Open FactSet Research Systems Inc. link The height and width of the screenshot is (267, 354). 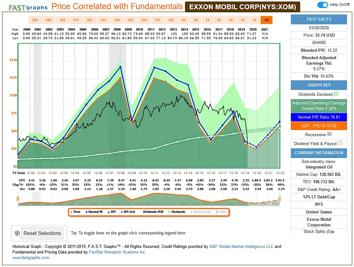click(x=117, y=252)
